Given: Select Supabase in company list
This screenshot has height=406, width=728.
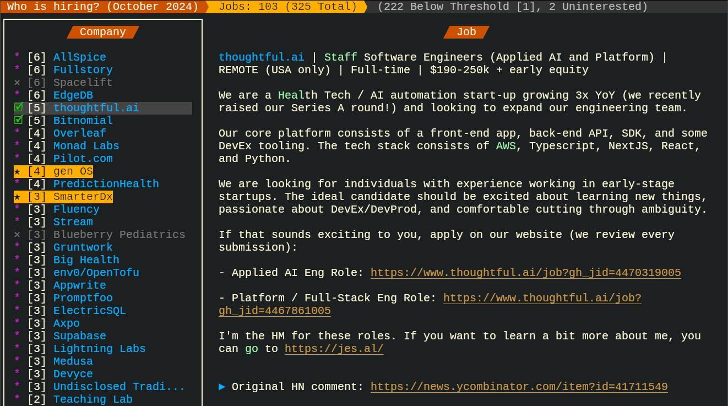Looking at the screenshot, I should tap(80, 336).
